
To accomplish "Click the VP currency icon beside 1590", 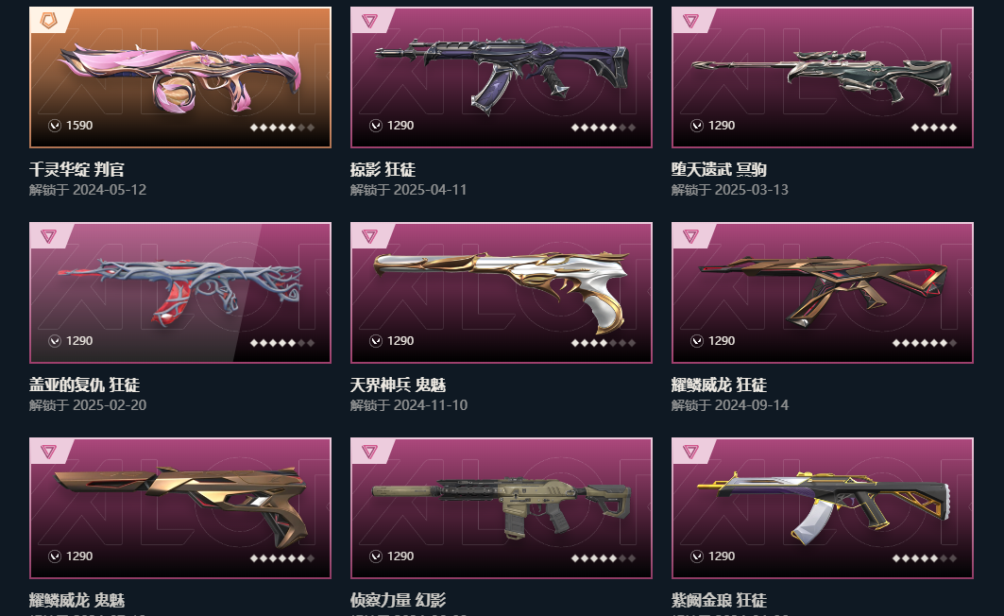I will pos(55,126).
